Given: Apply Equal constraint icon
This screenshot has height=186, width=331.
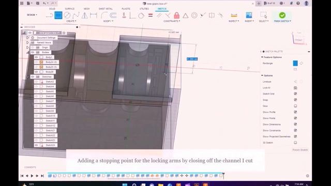Looking at the screenshot, I should tap(151, 15).
